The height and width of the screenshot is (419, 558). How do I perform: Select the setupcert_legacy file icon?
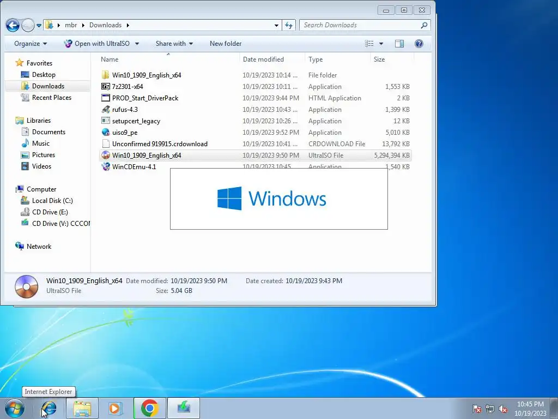pos(105,121)
